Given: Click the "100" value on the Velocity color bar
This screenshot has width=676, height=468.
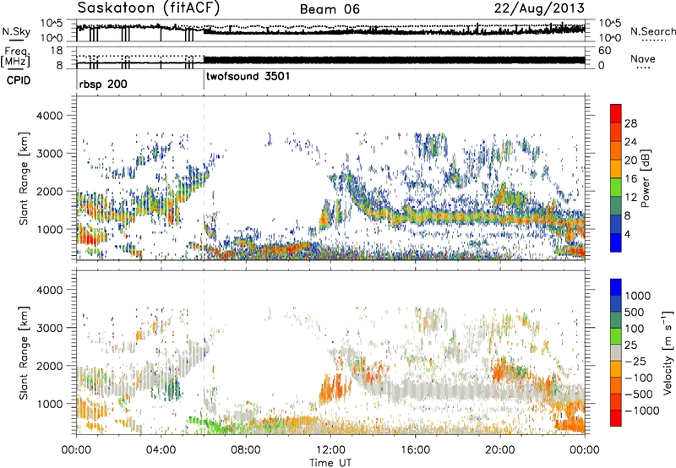Looking at the screenshot, I should tap(635, 329).
